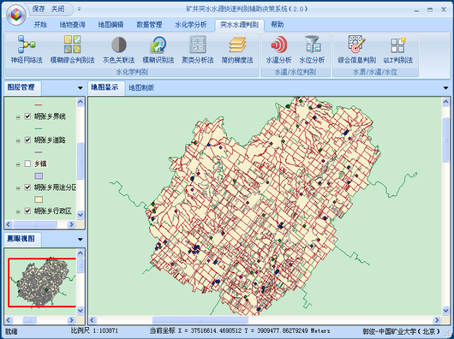Click the map horizontal scrollbar thumb

pyautogui.click(x=200, y=320)
